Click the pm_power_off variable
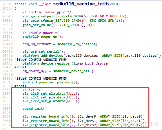The width and height of the screenshot is (162, 130). (x=35, y=71)
